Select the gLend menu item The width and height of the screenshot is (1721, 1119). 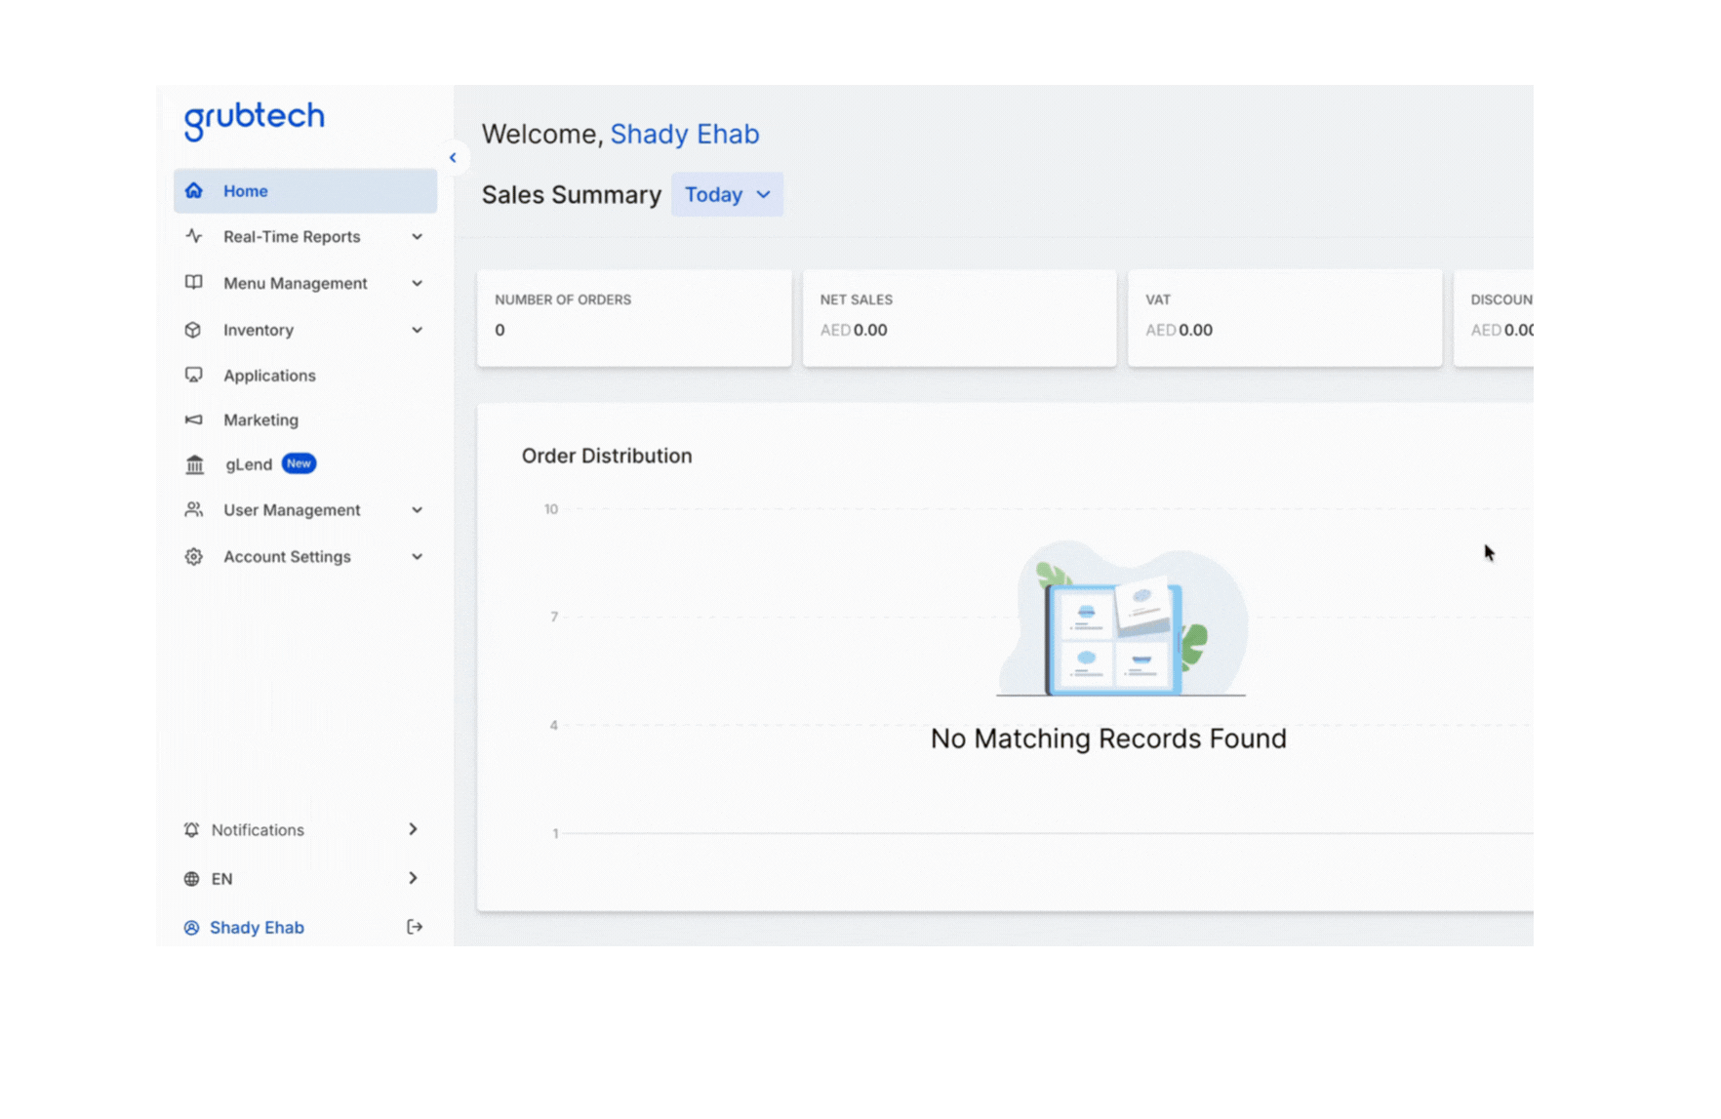[250, 464]
